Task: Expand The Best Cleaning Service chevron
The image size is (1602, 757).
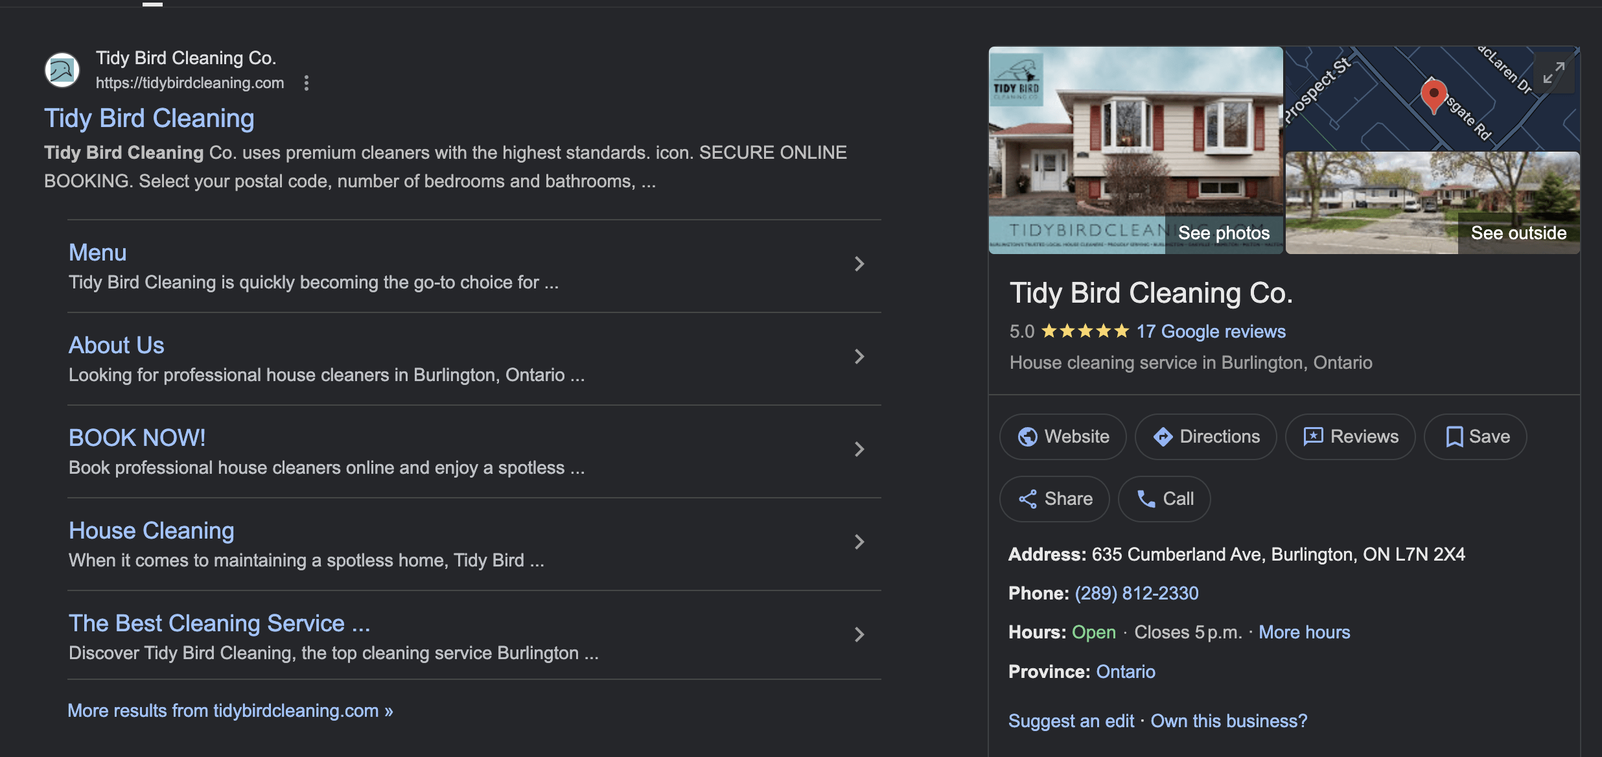Action: coord(860,635)
